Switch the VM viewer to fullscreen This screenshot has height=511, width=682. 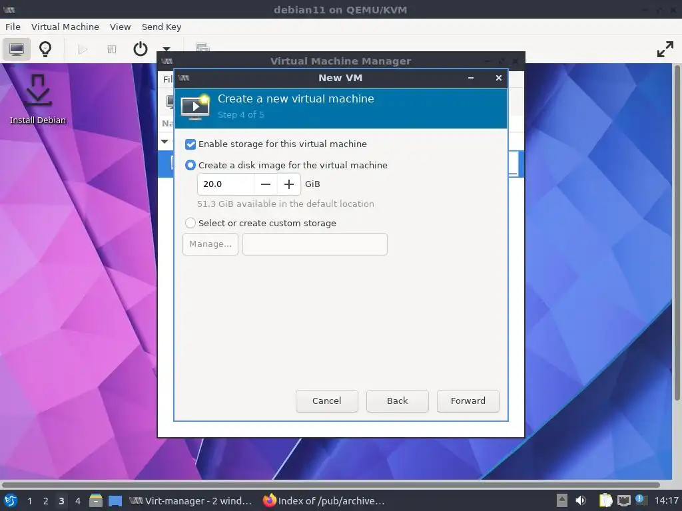click(x=665, y=49)
